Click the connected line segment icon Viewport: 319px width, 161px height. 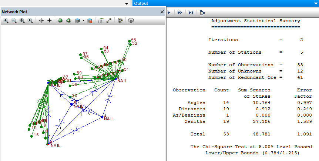coord(109,21)
